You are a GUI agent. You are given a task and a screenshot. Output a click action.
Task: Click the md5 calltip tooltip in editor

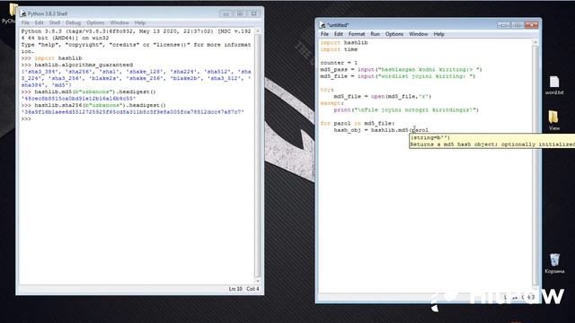coord(492,141)
